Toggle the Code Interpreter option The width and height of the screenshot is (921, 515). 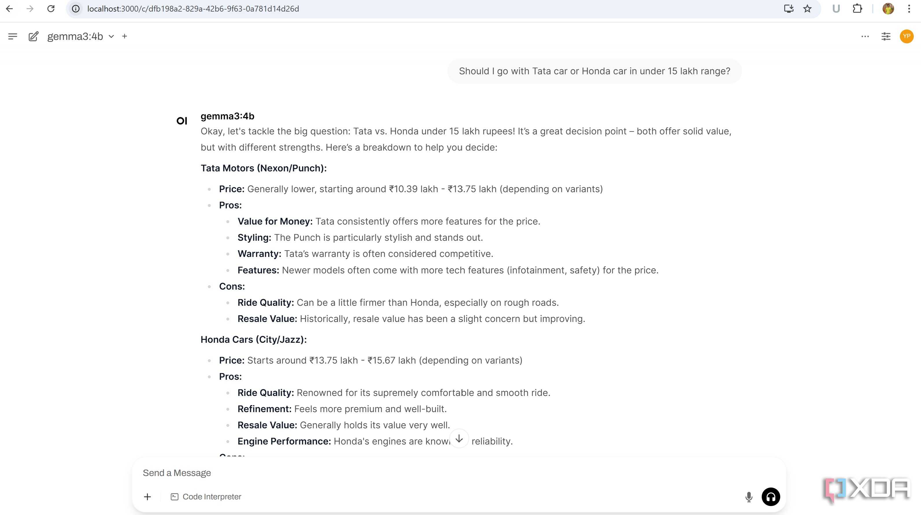[x=206, y=497]
